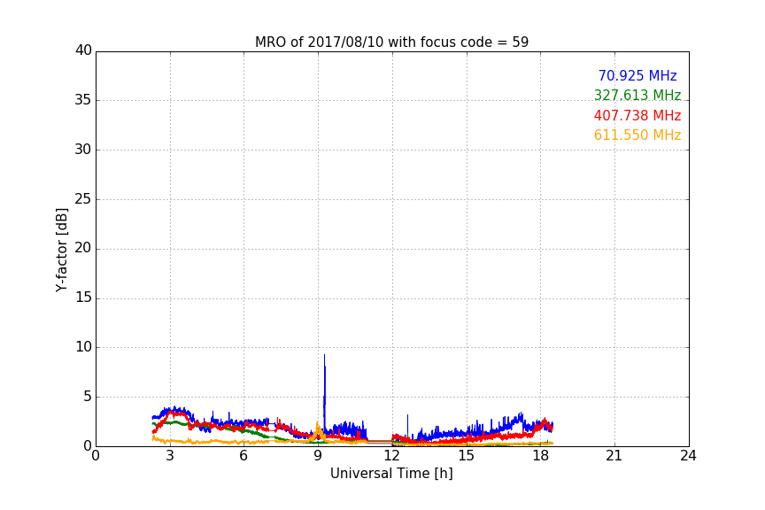Click the tall blue spike peak after 9h
The width and height of the screenshot is (765, 510).
pyautogui.click(x=324, y=355)
